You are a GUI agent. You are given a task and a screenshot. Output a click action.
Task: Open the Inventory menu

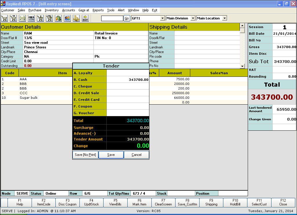(52, 10)
